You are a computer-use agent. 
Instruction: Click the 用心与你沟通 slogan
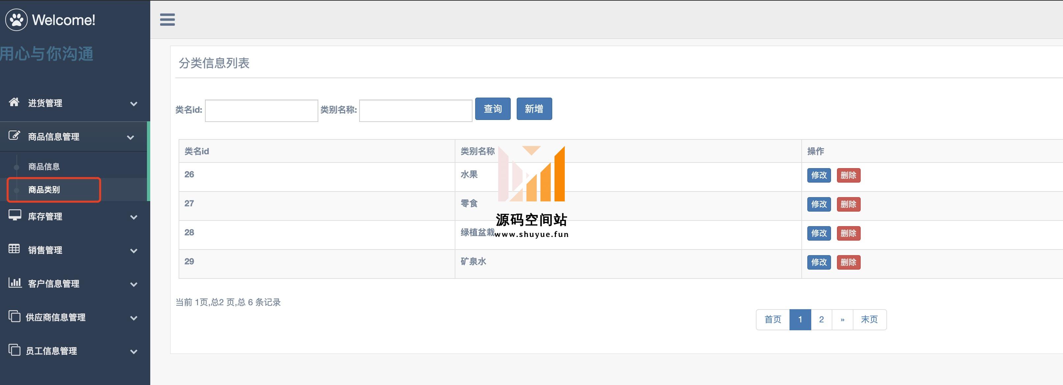pyautogui.click(x=47, y=54)
